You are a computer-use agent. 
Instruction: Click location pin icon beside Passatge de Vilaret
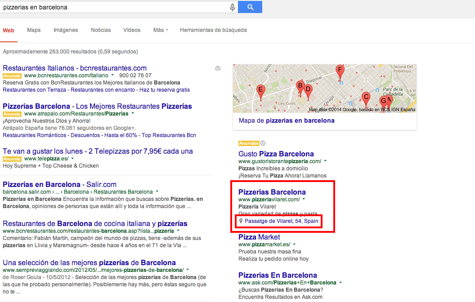click(x=241, y=221)
